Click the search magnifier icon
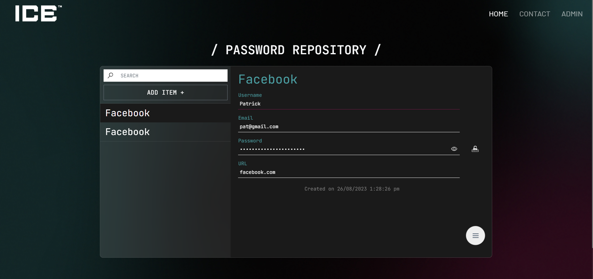 coord(110,75)
